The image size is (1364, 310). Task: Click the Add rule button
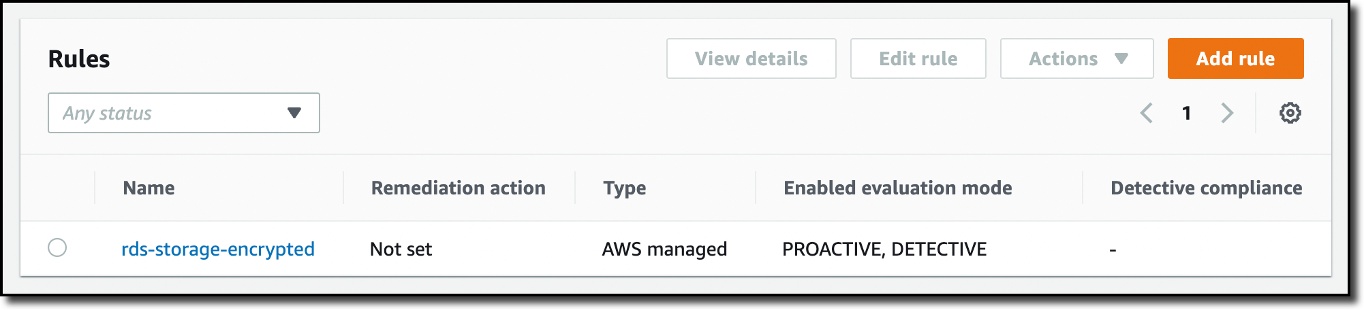coord(1235,59)
